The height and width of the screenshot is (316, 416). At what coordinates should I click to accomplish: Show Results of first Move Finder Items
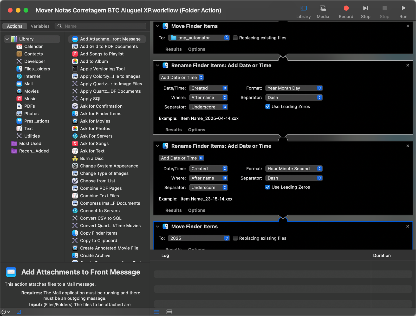pos(173,49)
